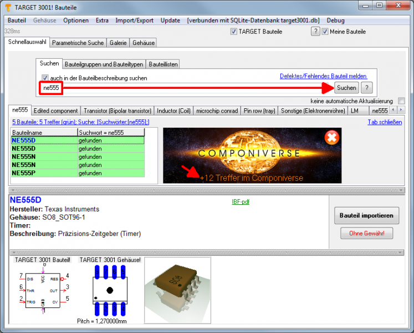This screenshot has height=333, width=414.
Task: Toggle search in Bauteilbeschreibung checkbox
Action: point(45,78)
